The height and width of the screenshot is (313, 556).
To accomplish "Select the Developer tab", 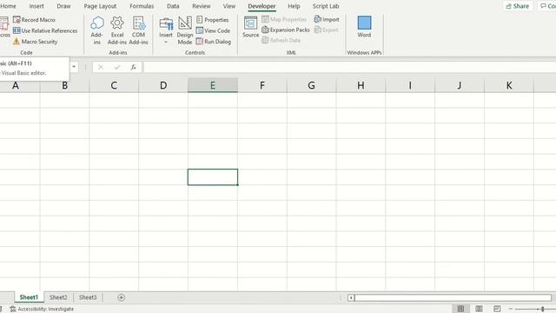I will point(261,6).
